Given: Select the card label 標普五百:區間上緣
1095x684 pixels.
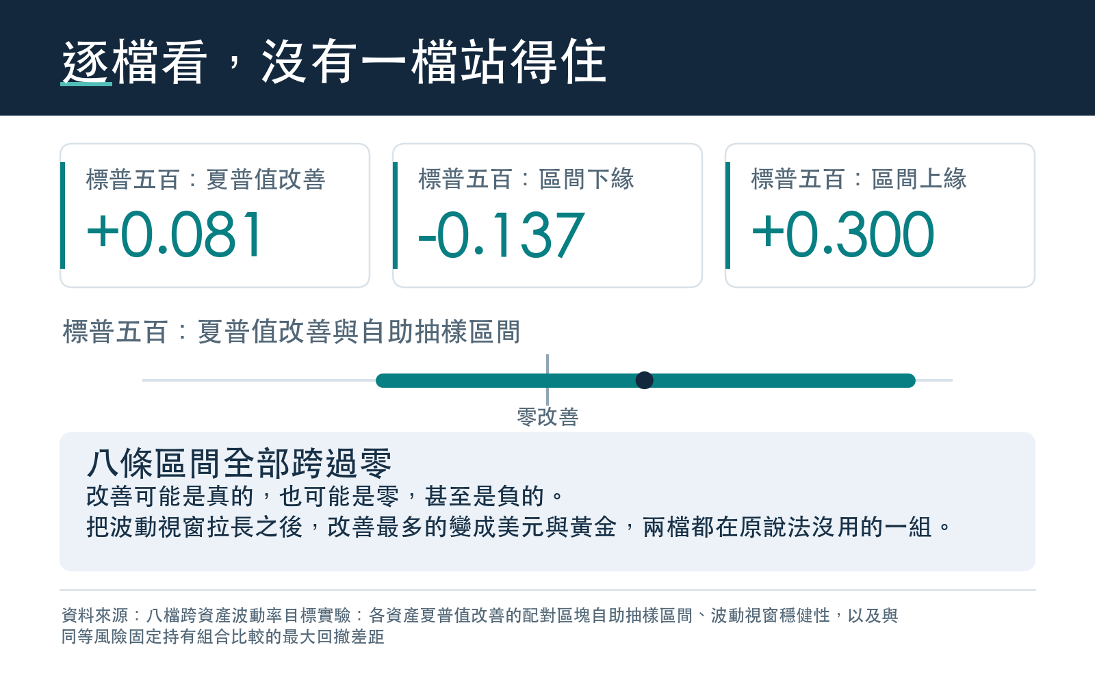Looking at the screenshot, I should (x=859, y=179).
